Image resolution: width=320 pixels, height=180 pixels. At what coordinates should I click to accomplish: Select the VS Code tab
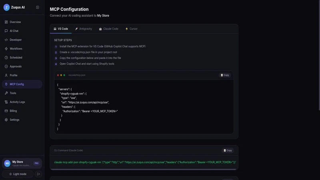point(61,29)
